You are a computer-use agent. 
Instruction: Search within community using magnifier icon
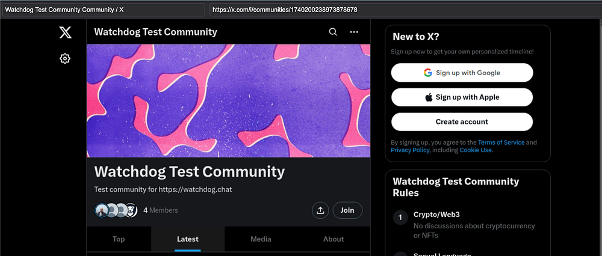[333, 32]
